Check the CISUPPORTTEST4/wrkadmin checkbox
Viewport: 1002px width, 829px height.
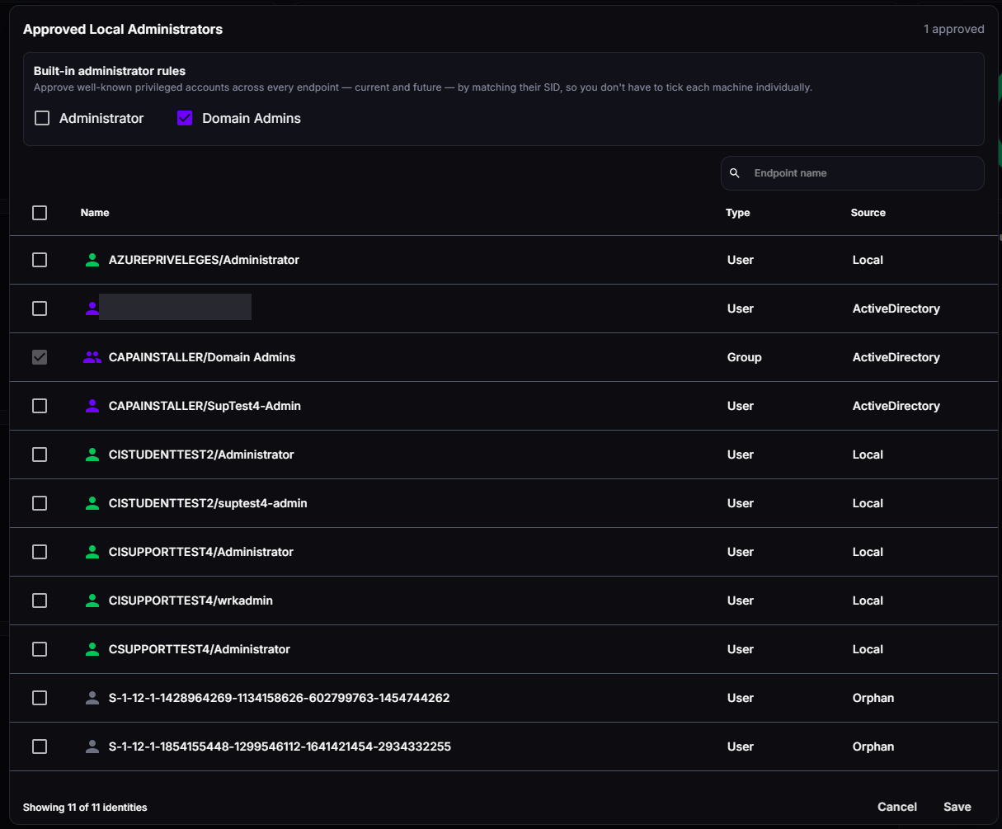[40, 601]
